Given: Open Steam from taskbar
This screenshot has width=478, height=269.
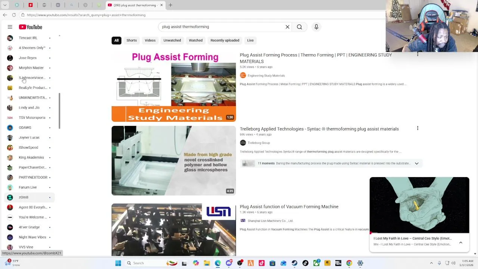Looking at the screenshot, I should click(294, 263).
